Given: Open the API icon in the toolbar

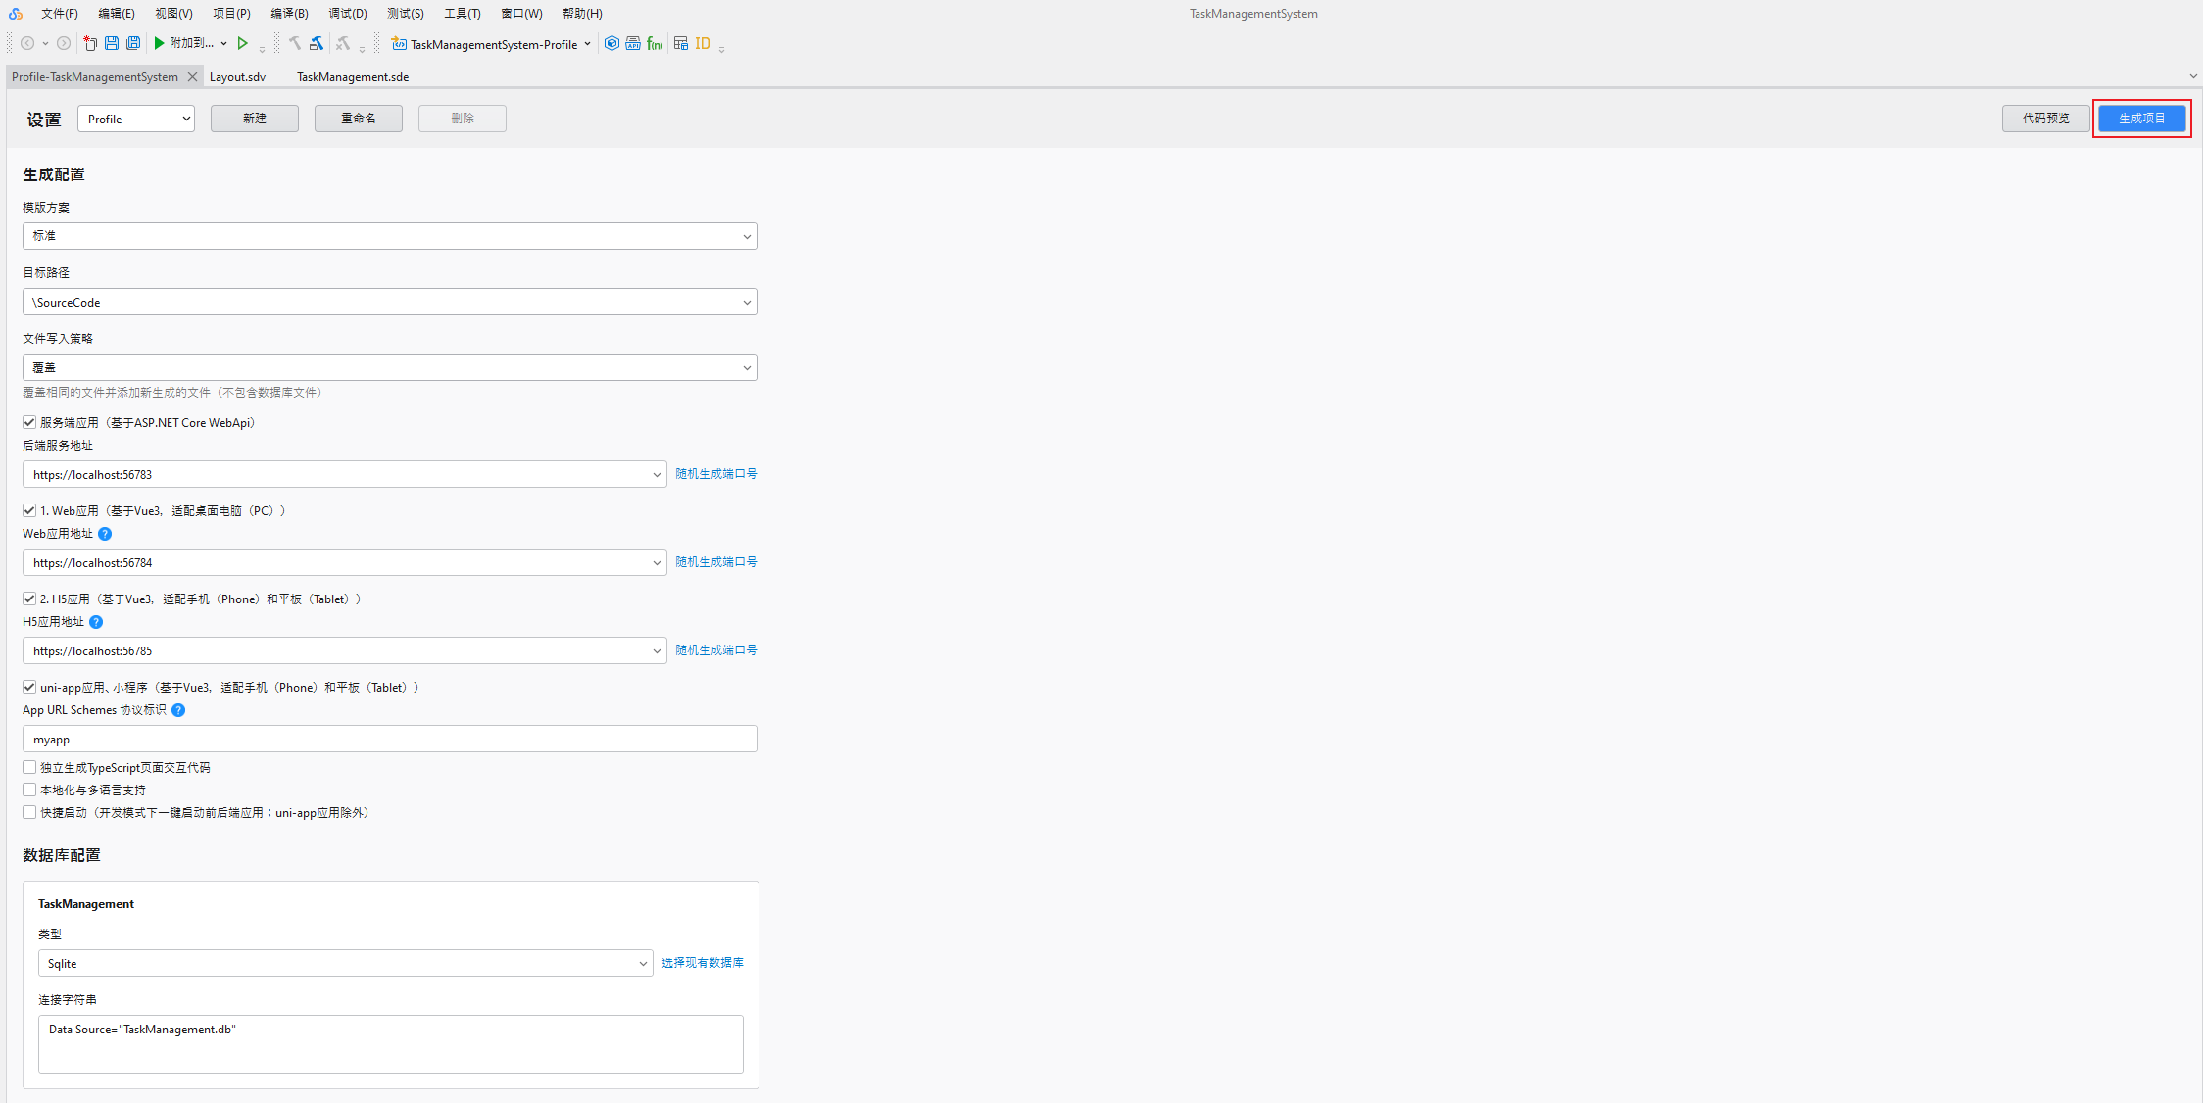Looking at the screenshot, I should pyautogui.click(x=632, y=43).
